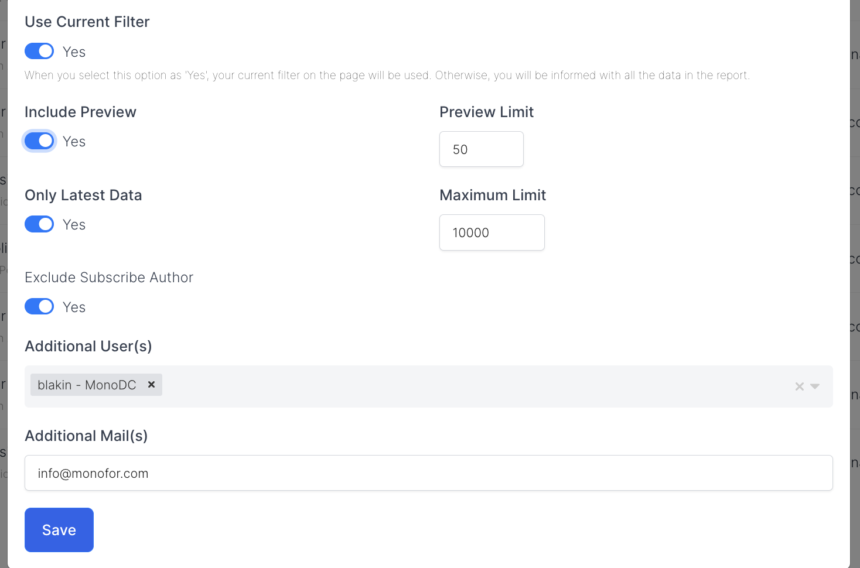
Task: Click Yes label under Exclude Subscribe Author
Action: [x=74, y=307]
